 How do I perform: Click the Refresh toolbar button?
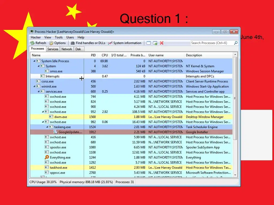38,43
